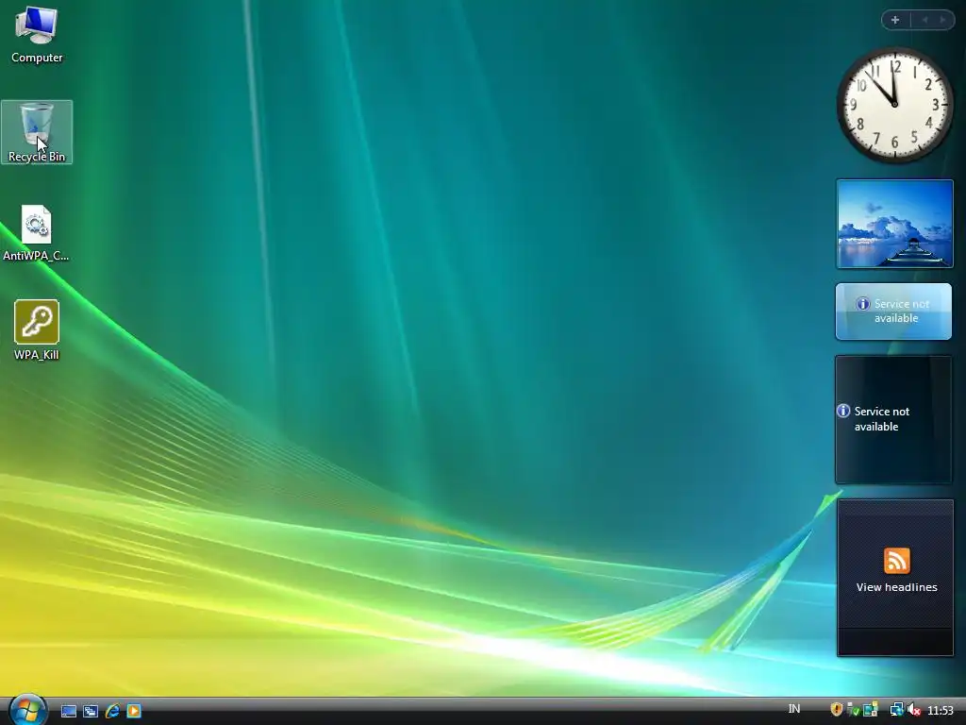The width and height of the screenshot is (966, 725).
Task: Click the Slide Show gadget picture
Action: [894, 224]
